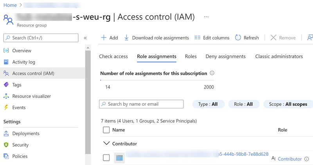Open Policies under Settings
Image resolution: width=313 pixels, height=165 pixels.
(20, 156)
